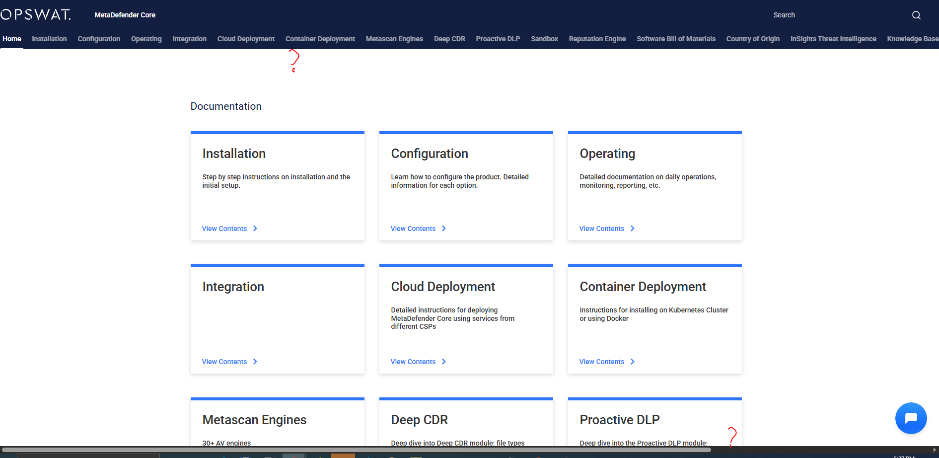This screenshot has width=939, height=458.
Task: Click 'Detailed instructions for deploying' text
Action: [x=452, y=318]
